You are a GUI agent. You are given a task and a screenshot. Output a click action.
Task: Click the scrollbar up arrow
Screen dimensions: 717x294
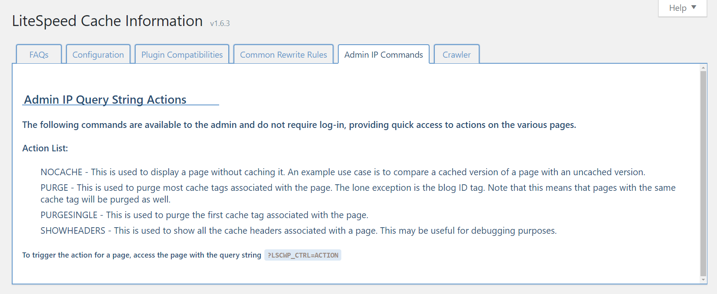pos(703,68)
